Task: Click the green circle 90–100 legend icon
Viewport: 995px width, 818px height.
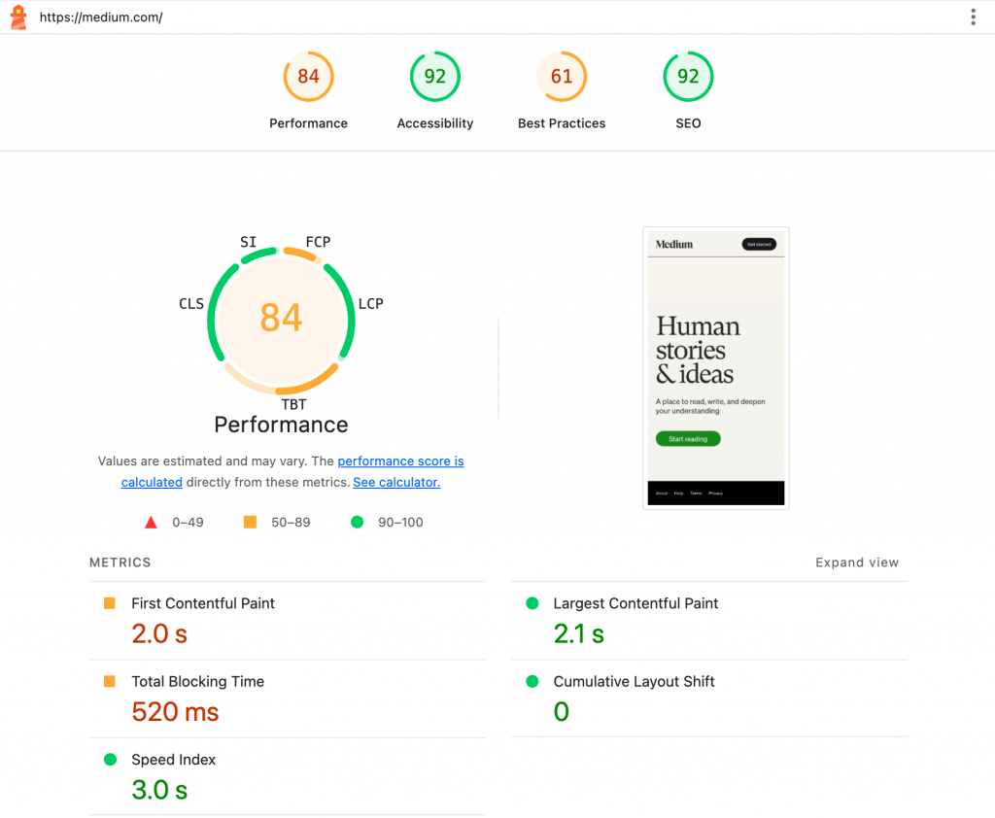Action: [x=358, y=522]
